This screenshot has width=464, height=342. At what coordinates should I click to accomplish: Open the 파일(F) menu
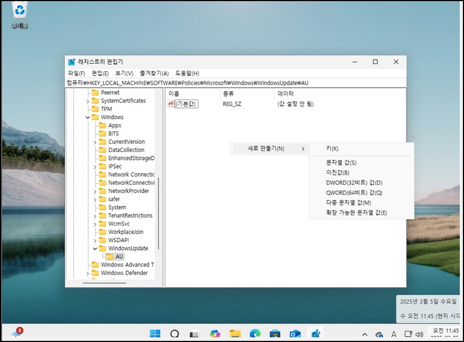[76, 74]
